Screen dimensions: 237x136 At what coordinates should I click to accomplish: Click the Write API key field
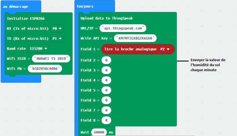point(135,38)
